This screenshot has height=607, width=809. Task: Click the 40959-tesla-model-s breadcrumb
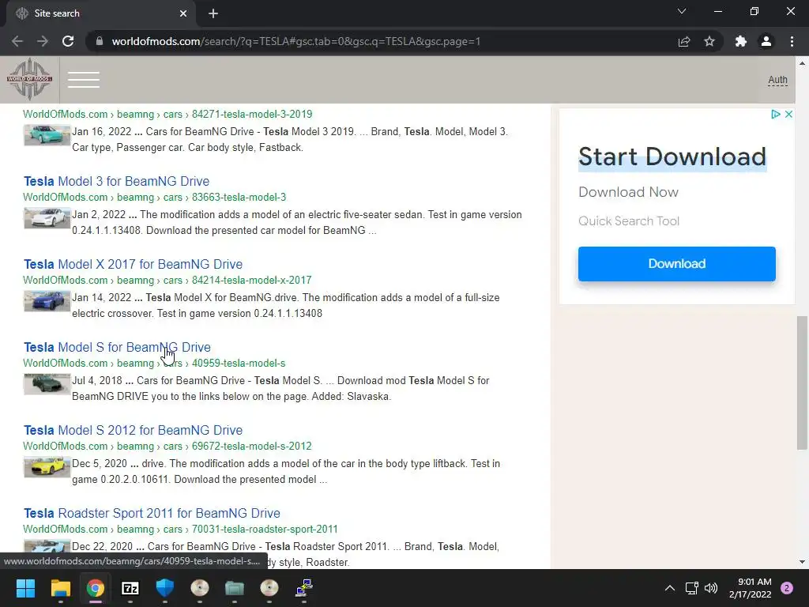coord(239,364)
